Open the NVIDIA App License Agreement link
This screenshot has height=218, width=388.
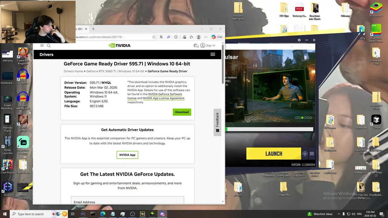[164, 98]
